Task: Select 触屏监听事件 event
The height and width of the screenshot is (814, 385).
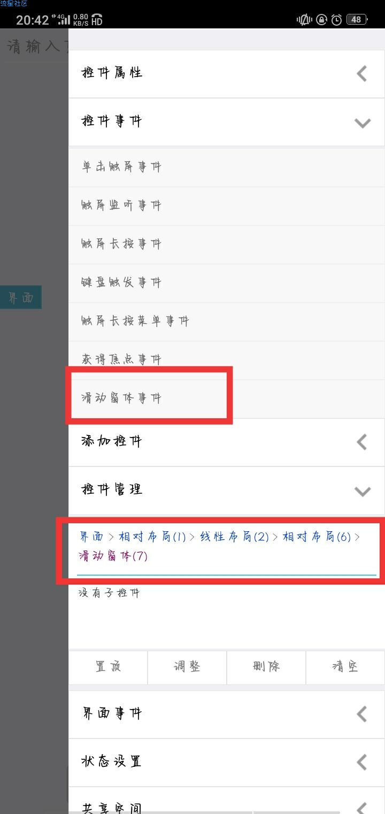Action: [x=227, y=206]
